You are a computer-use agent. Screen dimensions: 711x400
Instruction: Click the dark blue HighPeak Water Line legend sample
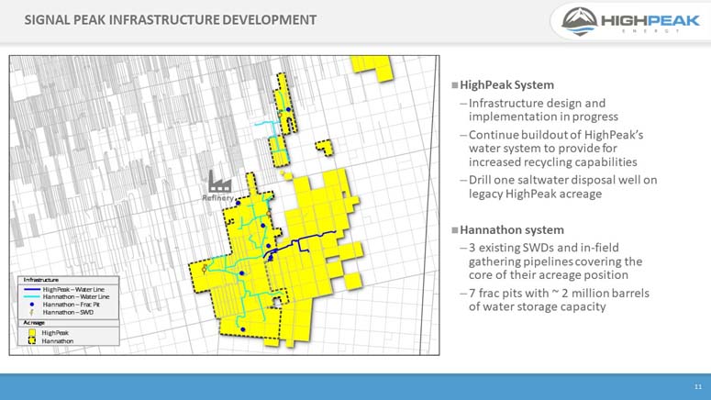pyautogui.click(x=32, y=289)
